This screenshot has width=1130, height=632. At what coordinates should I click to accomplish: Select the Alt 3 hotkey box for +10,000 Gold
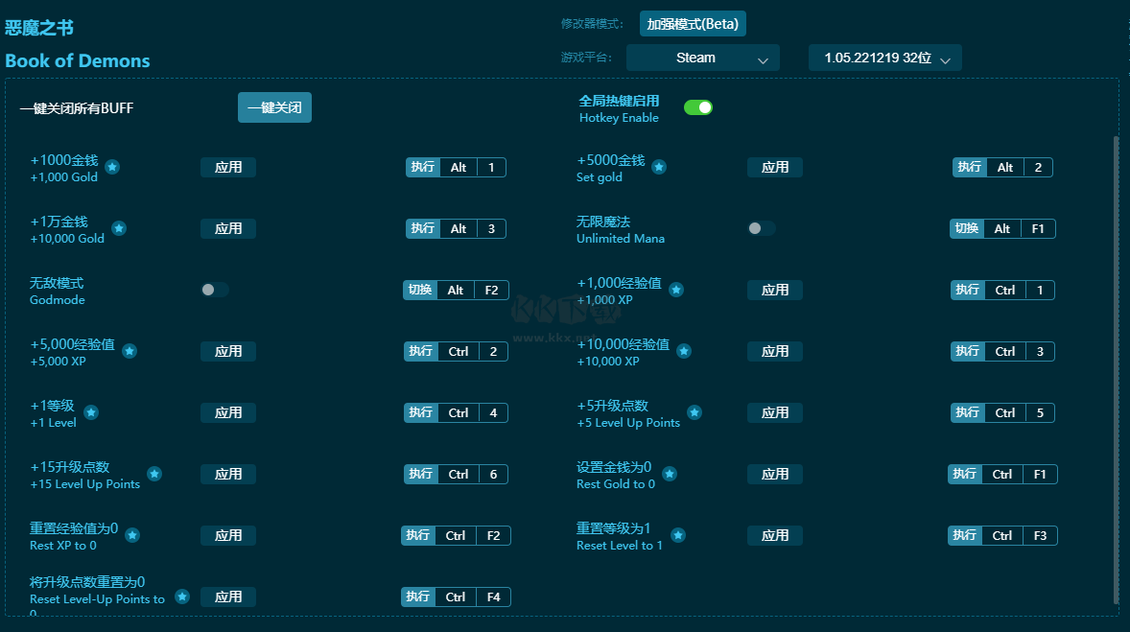tap(456, 228)
